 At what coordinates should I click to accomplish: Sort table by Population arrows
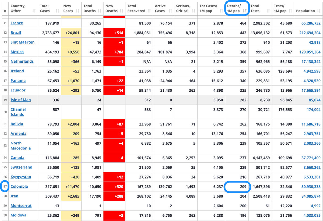tap(319, 11)
